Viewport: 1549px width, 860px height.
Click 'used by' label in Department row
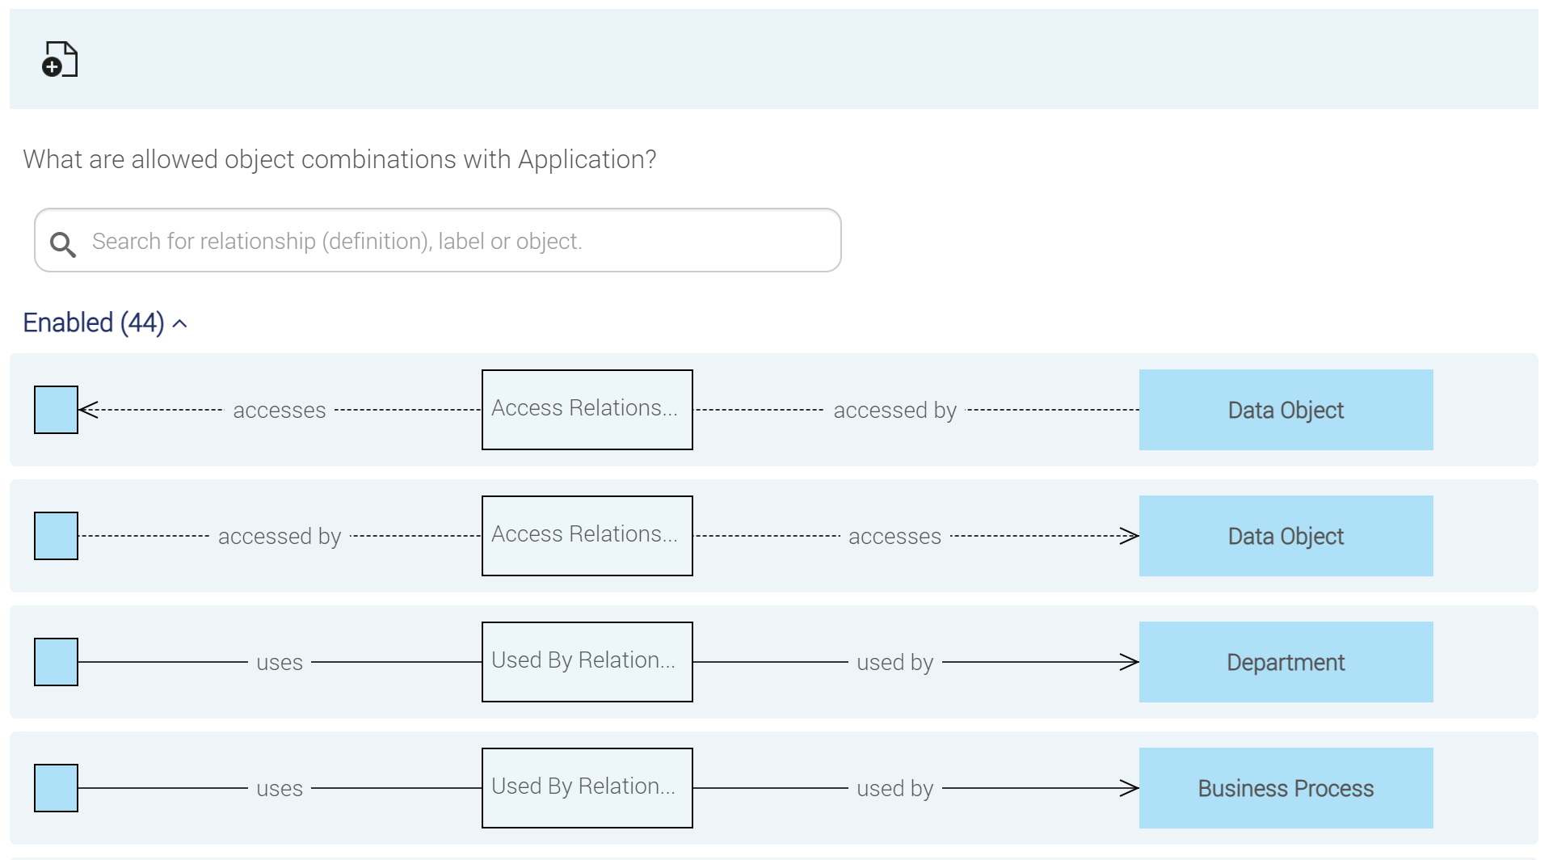[x=894, y=663]
